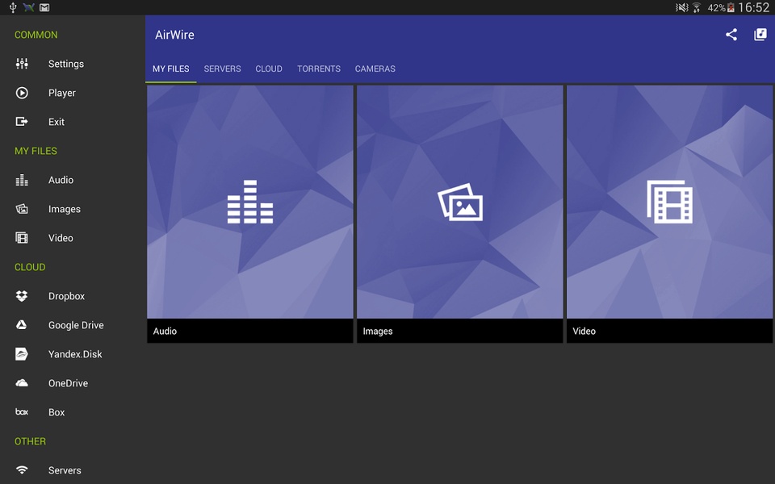Switch to the CLOUD tab

click(269, 69)
